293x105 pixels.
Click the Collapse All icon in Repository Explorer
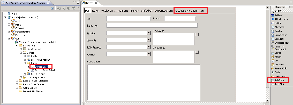pyautogui.click(x=52, y=8)
